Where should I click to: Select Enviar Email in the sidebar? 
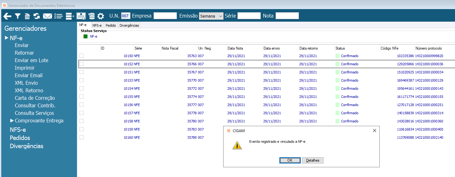(x=29, y=75)
